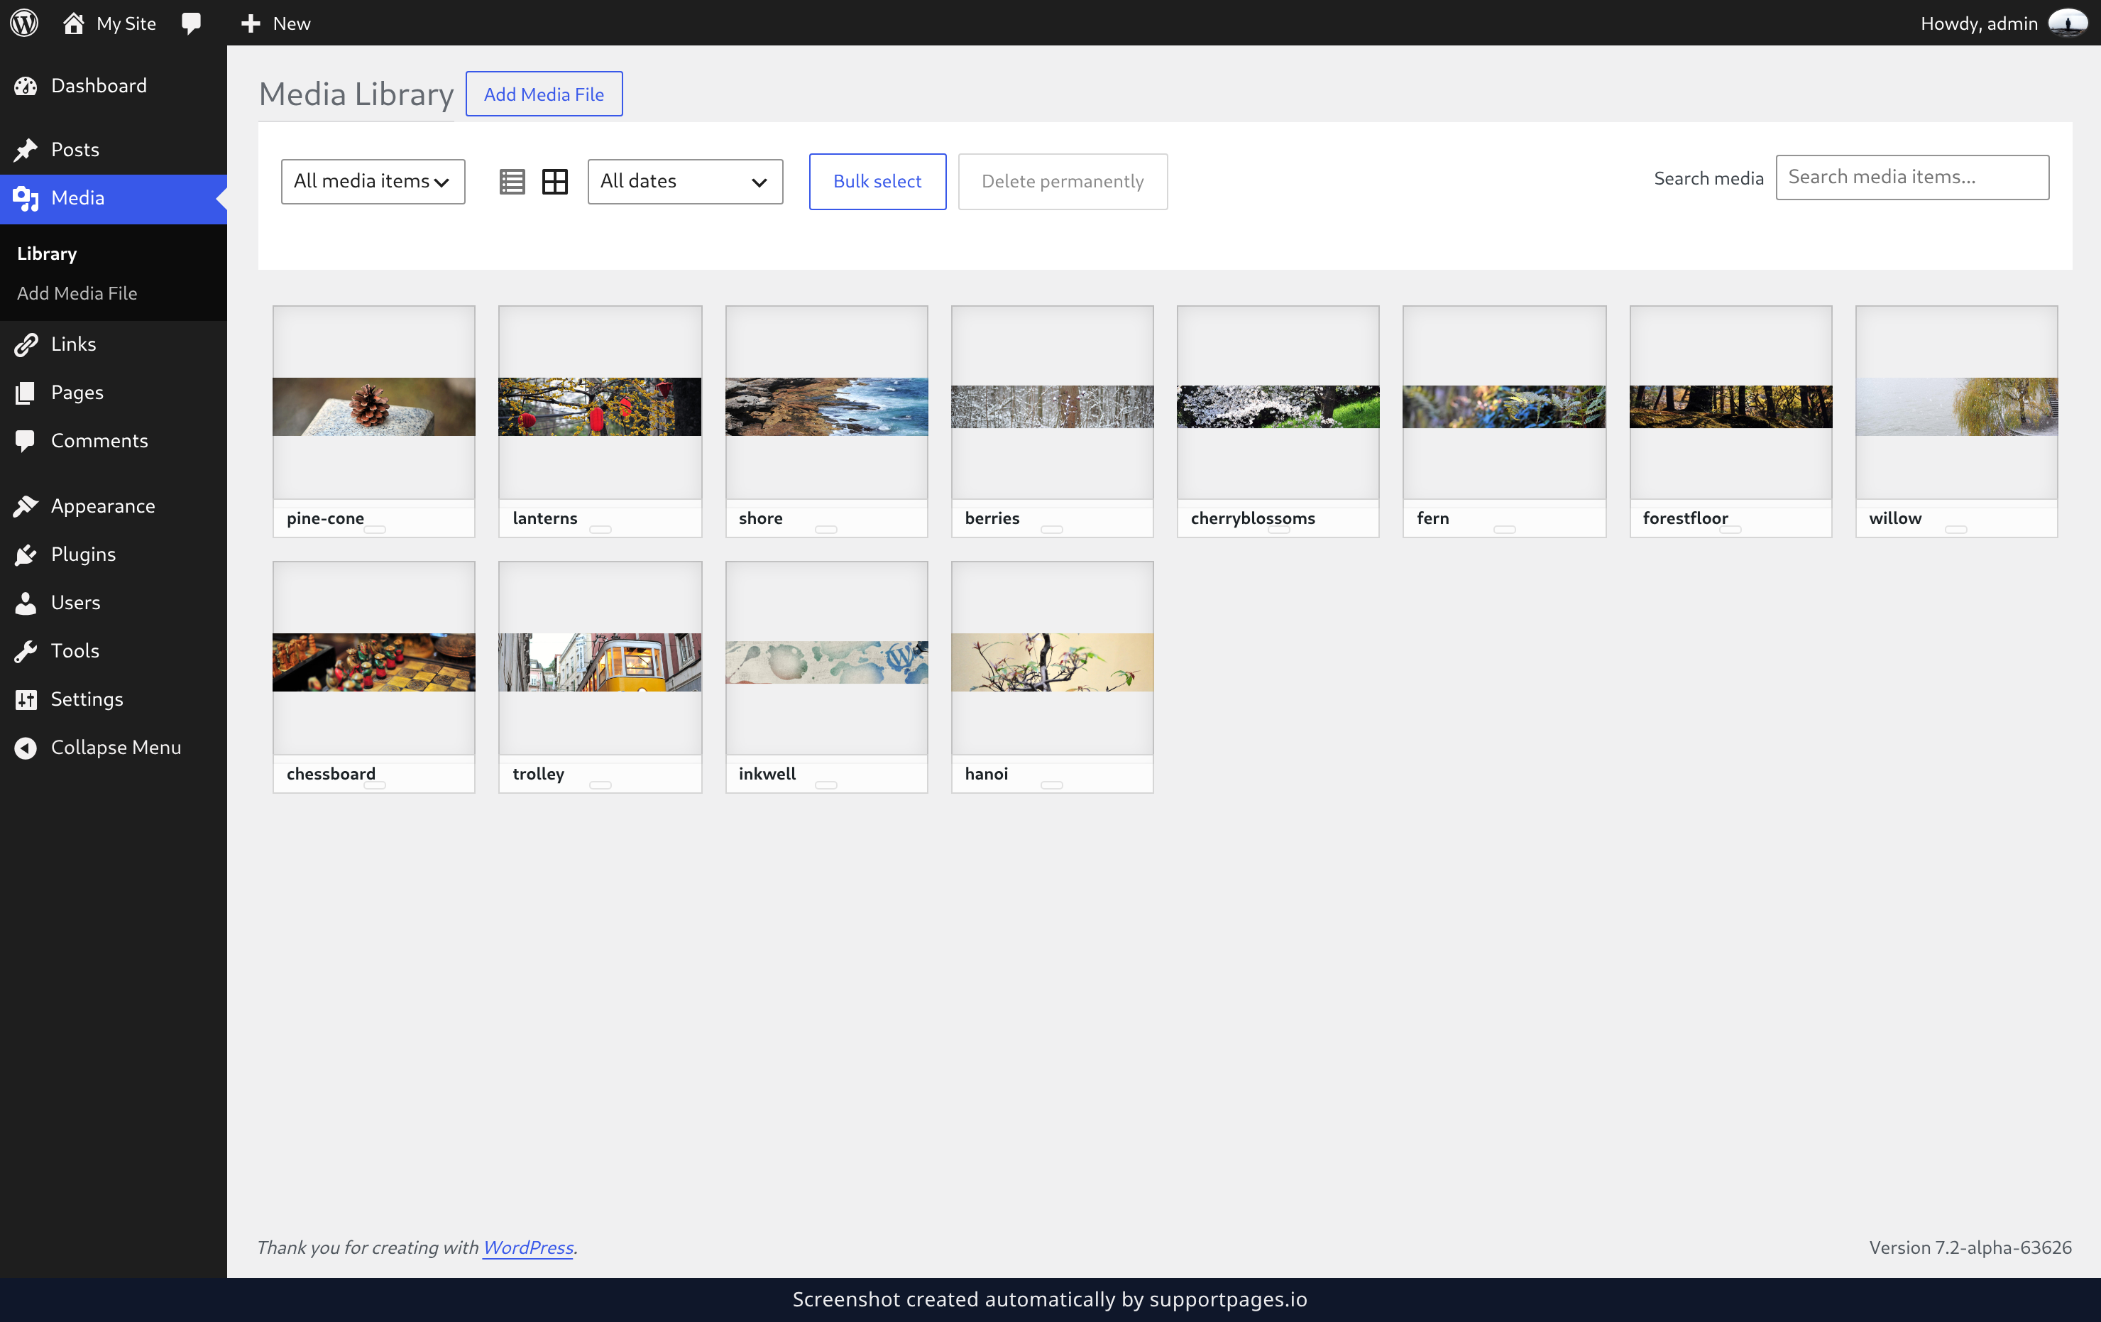
Task: Click the Settings sliders icon
Action: click(x=26, y=699)
